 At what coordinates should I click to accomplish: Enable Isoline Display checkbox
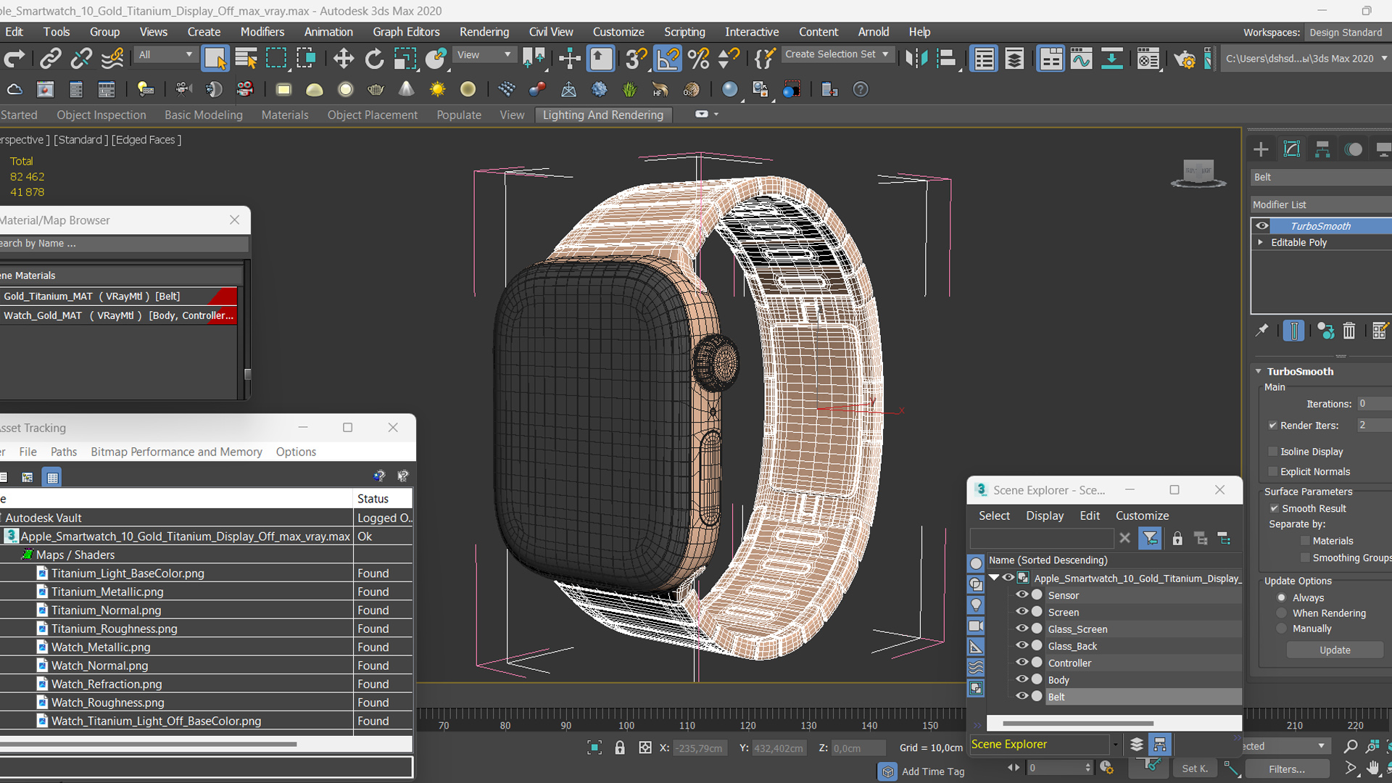pyautogui.click(x=1272, y=452)
